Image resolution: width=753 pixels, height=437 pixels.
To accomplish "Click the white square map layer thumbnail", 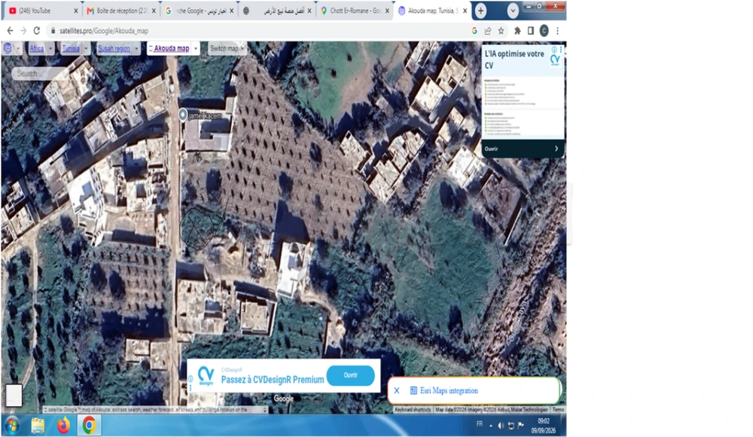I will tap(14, 395).
